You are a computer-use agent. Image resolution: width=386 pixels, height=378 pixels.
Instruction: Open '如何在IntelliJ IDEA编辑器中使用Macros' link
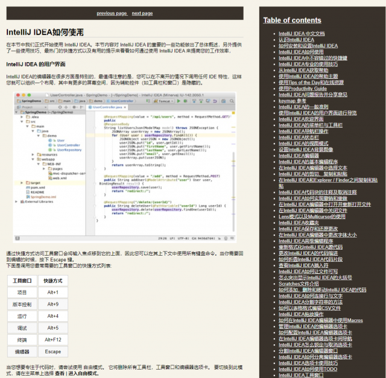coord(320,320)
